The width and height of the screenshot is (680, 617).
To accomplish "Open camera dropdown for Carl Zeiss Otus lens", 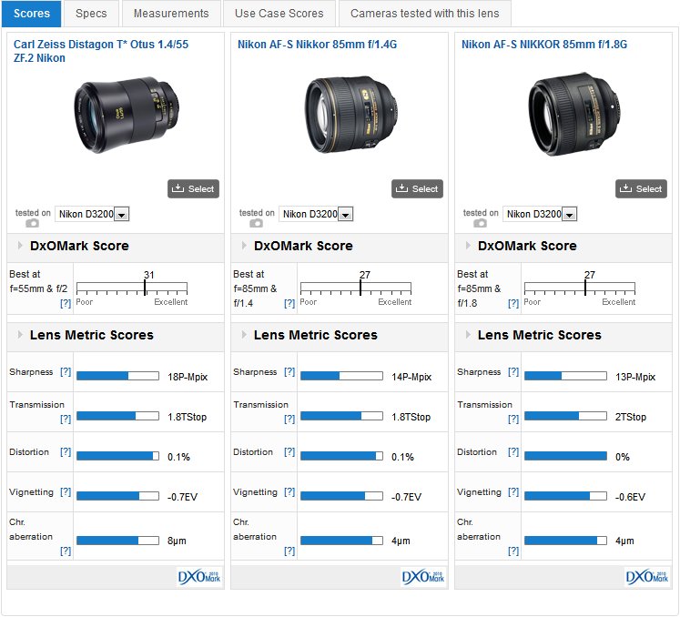I will point(92,214).
